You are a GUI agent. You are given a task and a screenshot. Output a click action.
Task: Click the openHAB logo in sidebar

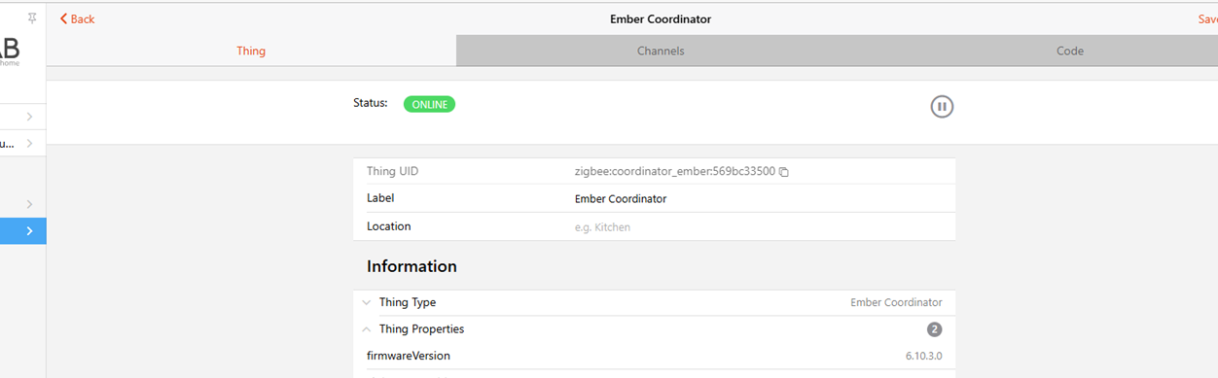[11, 52]
